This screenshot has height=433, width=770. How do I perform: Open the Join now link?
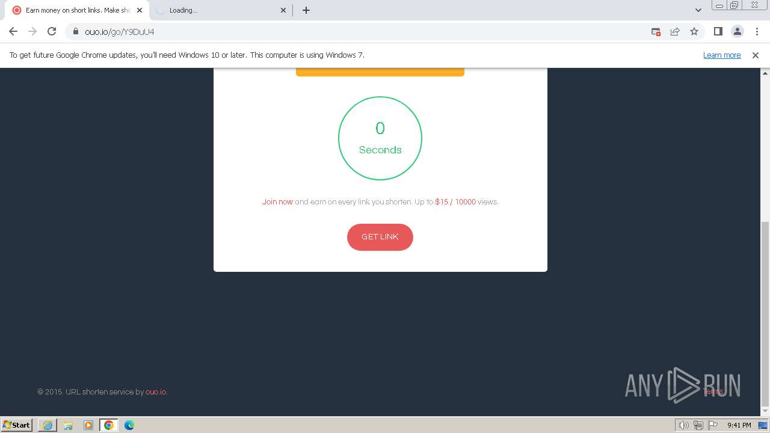coord(277,202)
